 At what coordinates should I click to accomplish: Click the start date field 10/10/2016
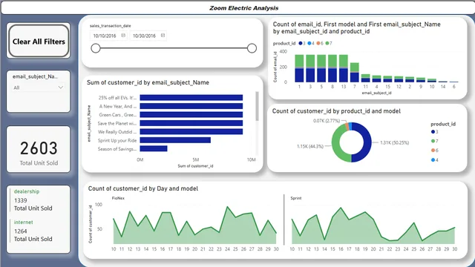tap(108, 36)
